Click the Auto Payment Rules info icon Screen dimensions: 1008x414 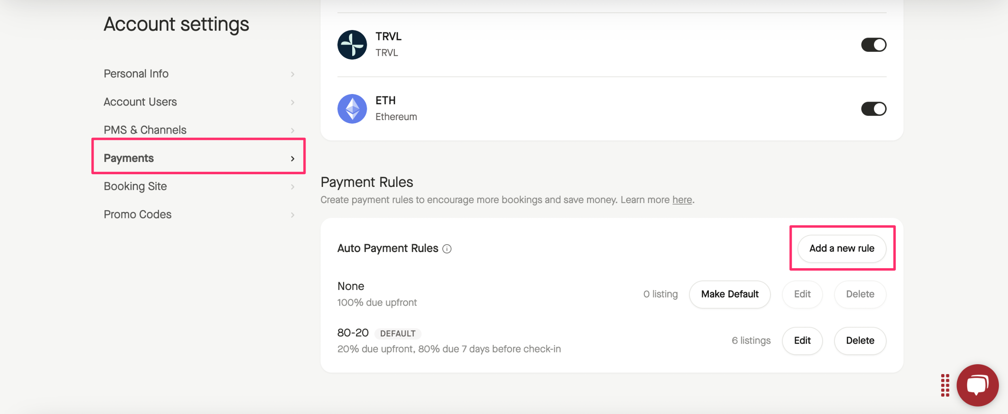447,248
